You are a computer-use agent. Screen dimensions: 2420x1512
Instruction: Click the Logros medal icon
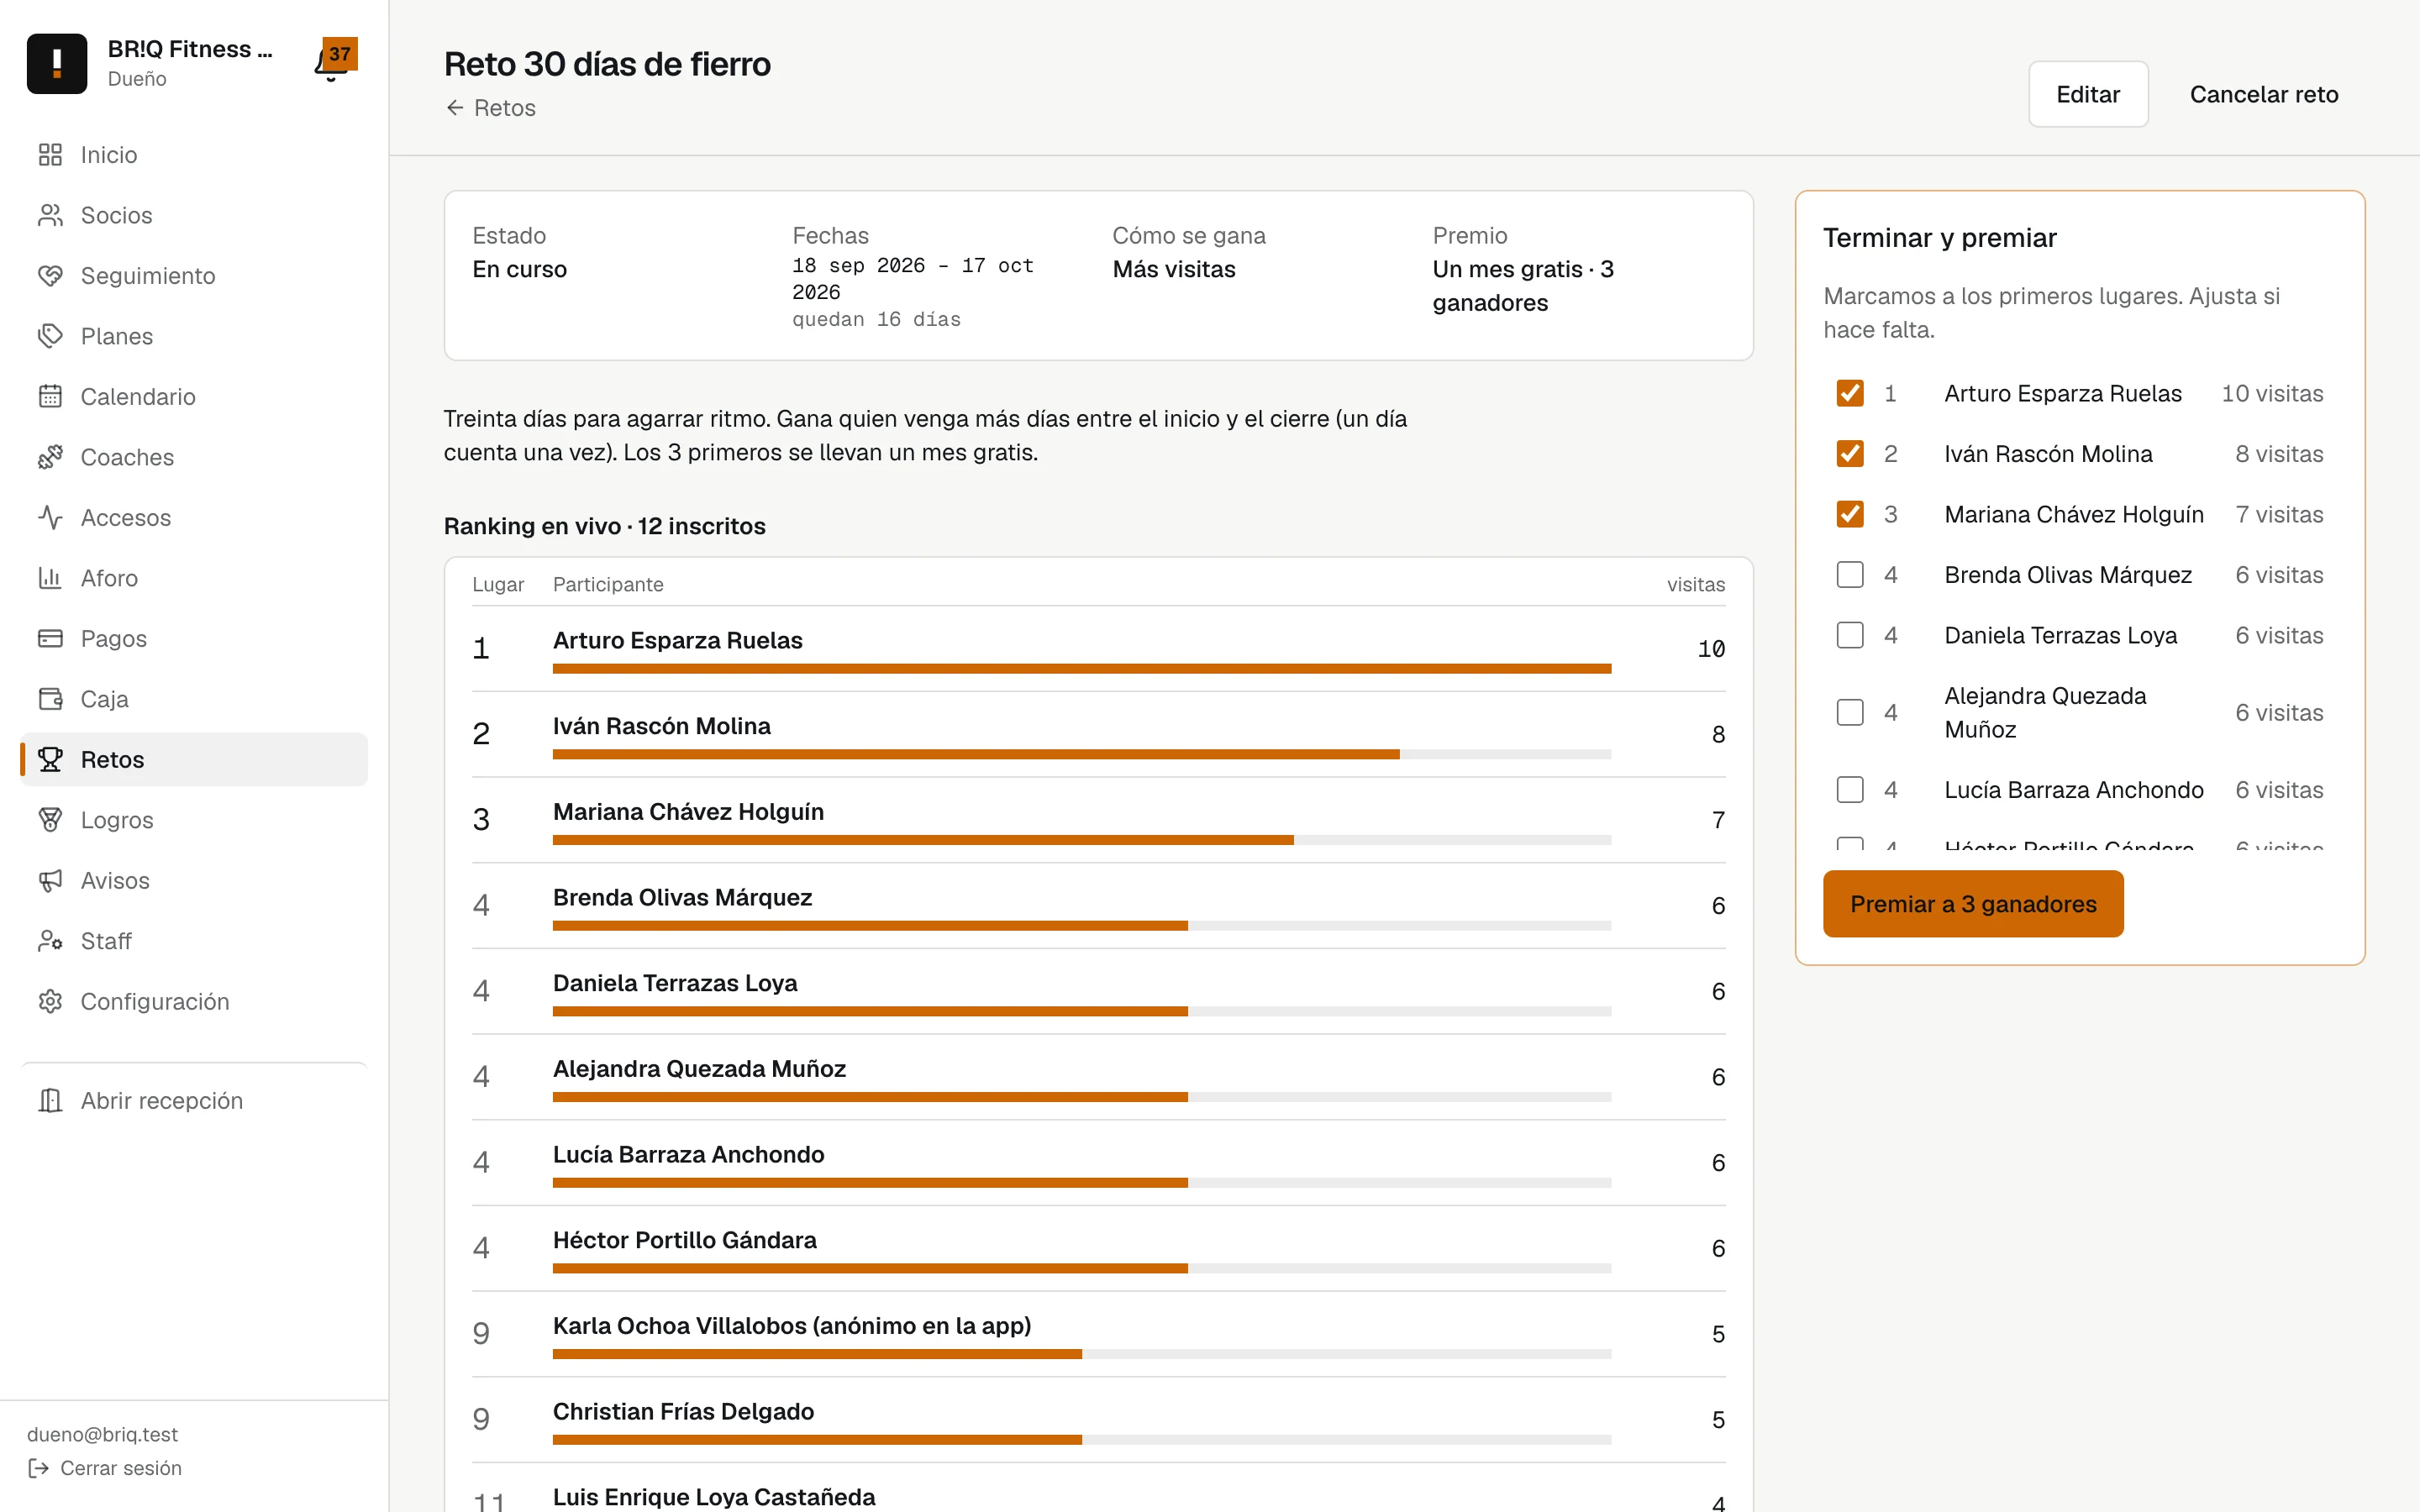50,820
